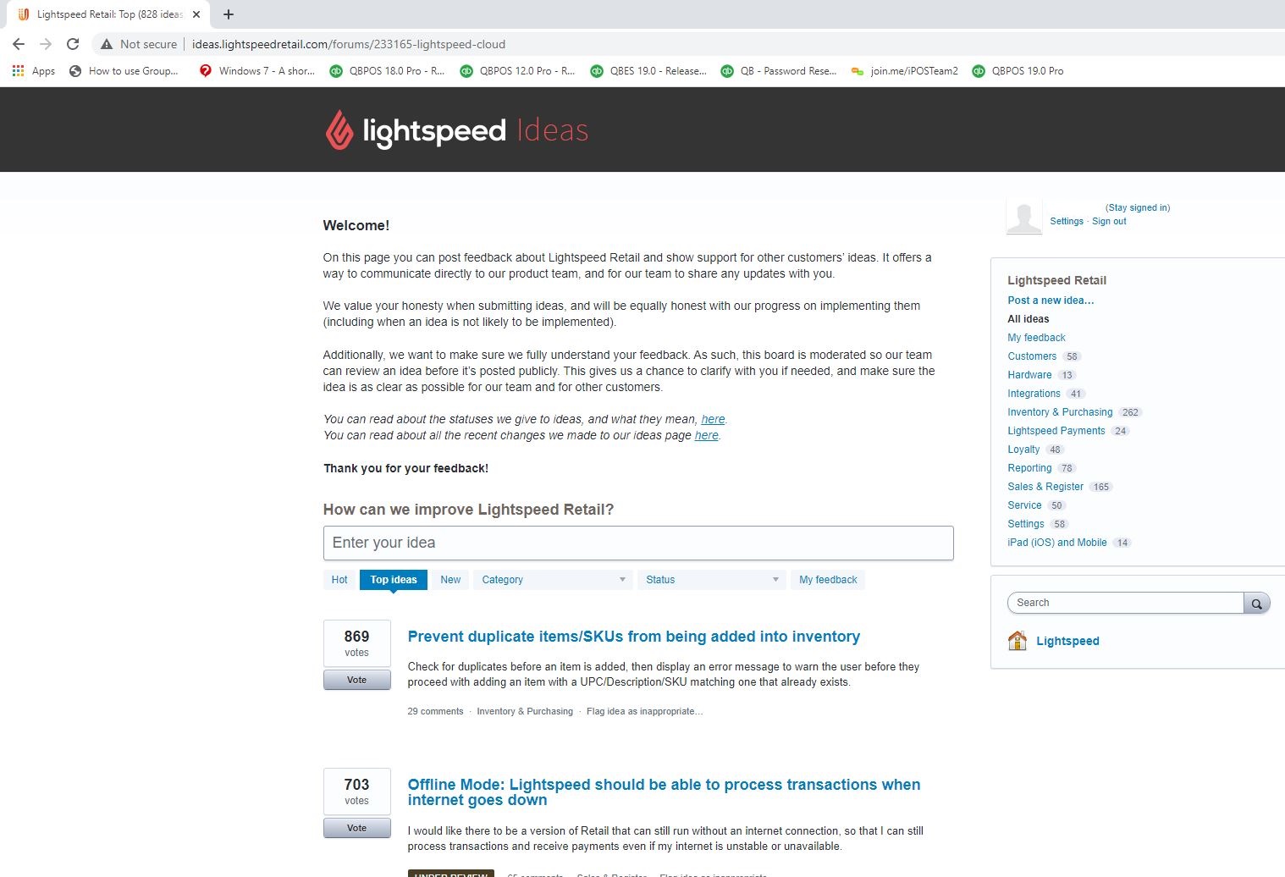The width and height of the screenshot is (1285, 877).
Task: Open the 'Windows 7 - A shor...' bookmark
Action: (256, 71)
